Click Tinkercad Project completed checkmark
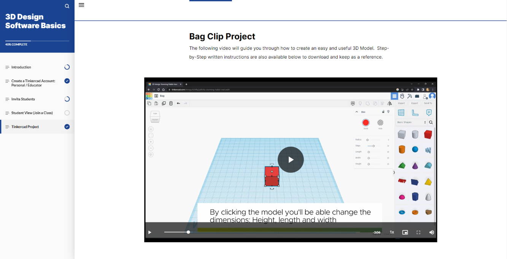507x259 pixels. pos(67,127)
